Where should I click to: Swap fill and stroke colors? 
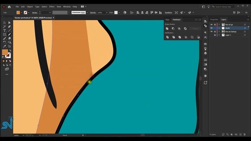coord(10,51)
